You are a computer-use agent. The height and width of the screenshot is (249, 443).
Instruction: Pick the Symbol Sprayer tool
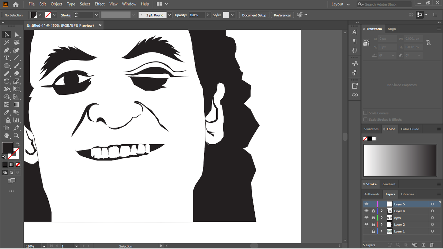point(7,120)
